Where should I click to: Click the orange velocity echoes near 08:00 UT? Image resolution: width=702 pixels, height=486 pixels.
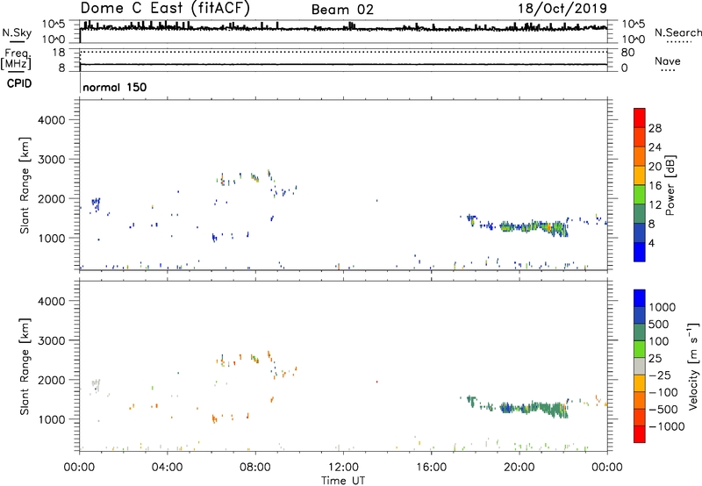click(256, 359)
